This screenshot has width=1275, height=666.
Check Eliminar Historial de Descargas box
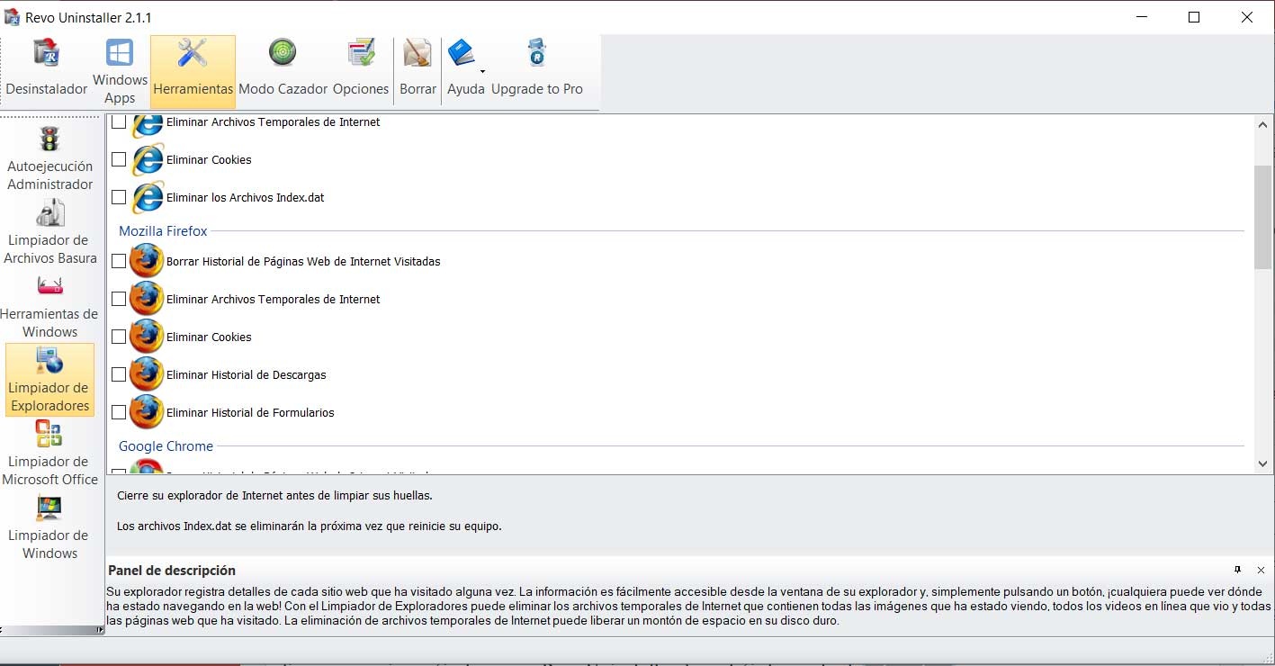119,374
